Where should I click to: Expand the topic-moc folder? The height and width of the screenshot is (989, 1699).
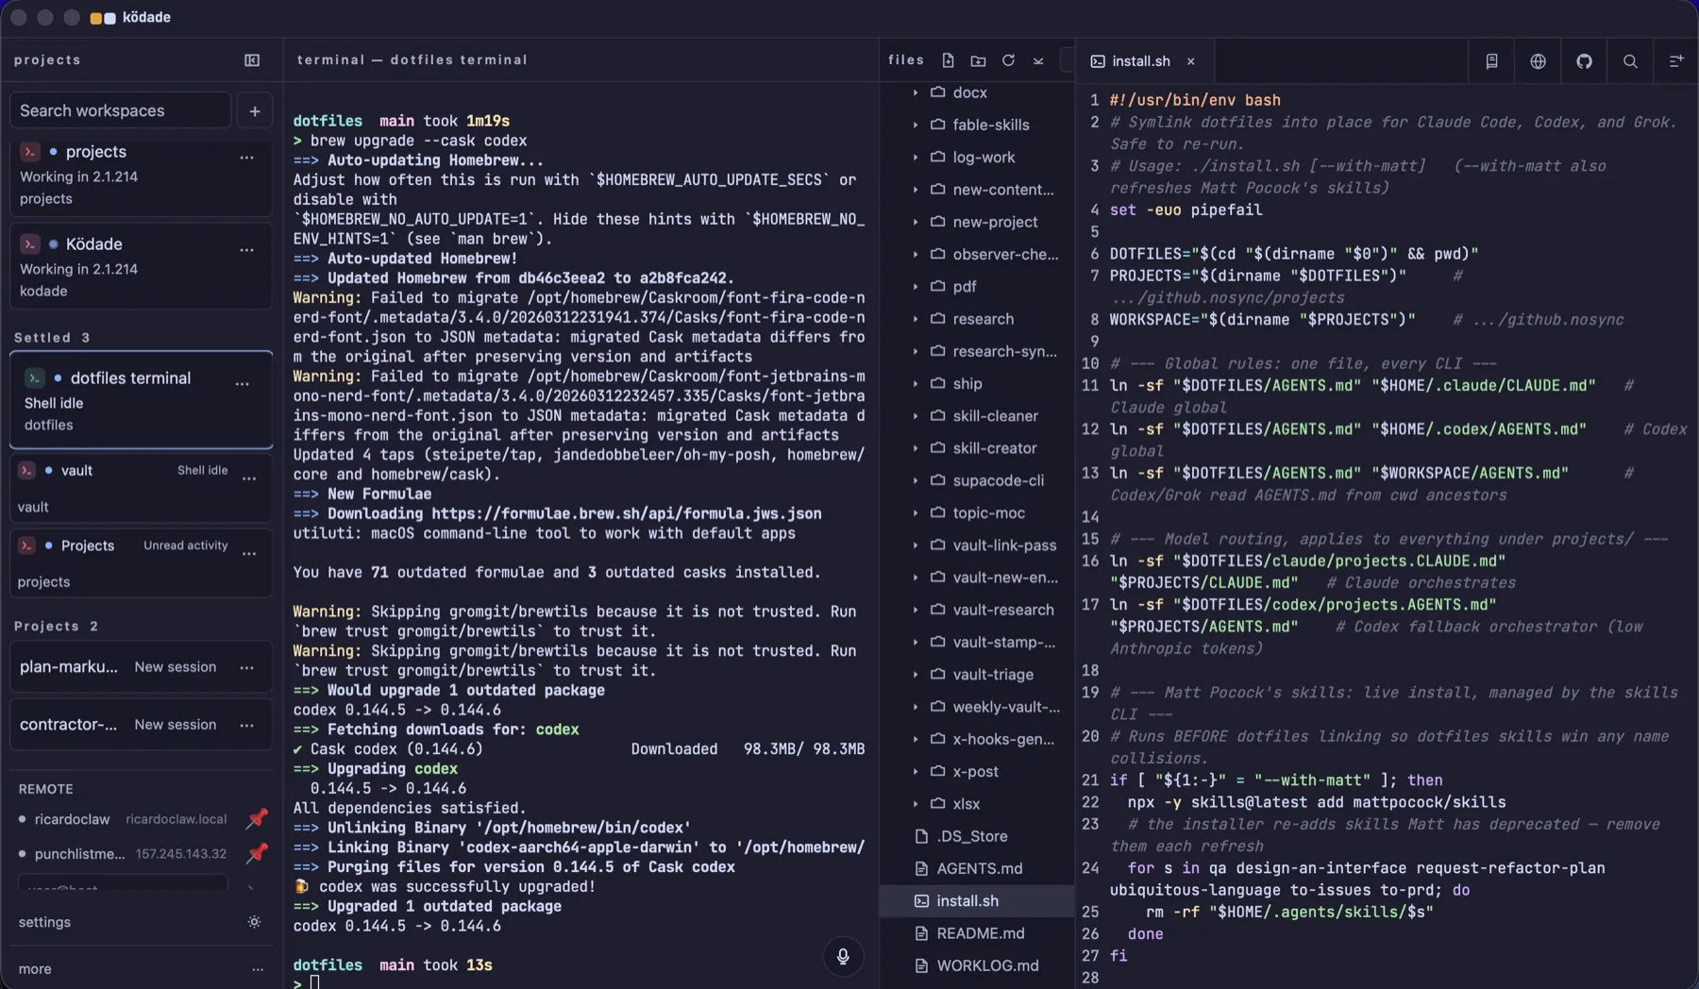pos(916,513)
